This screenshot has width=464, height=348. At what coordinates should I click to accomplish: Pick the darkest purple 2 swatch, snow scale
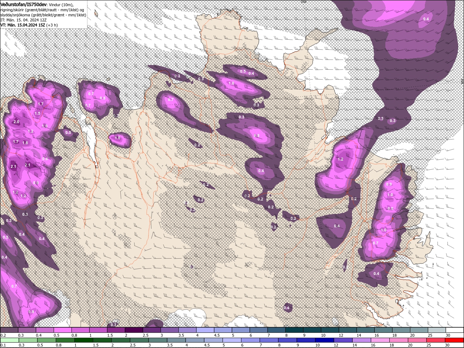pyautogui.click(x=134, y=330)
